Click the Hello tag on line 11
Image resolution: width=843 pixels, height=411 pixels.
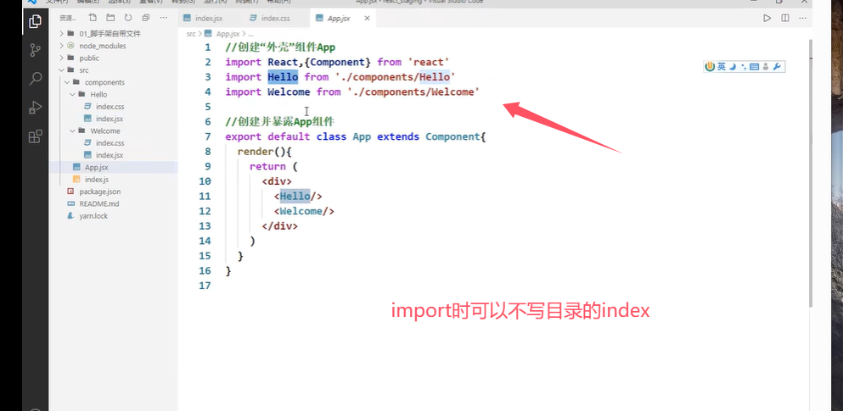(295, 196)
